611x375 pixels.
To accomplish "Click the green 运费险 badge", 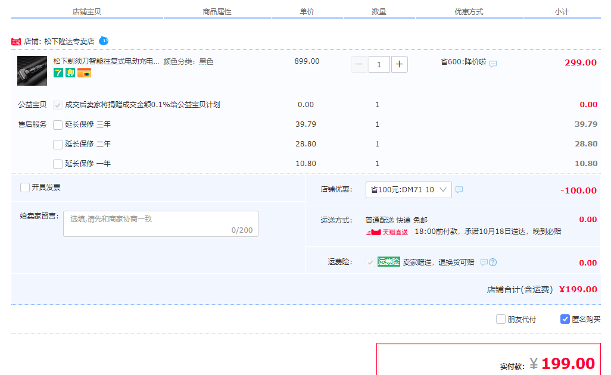I will point(388,262).
